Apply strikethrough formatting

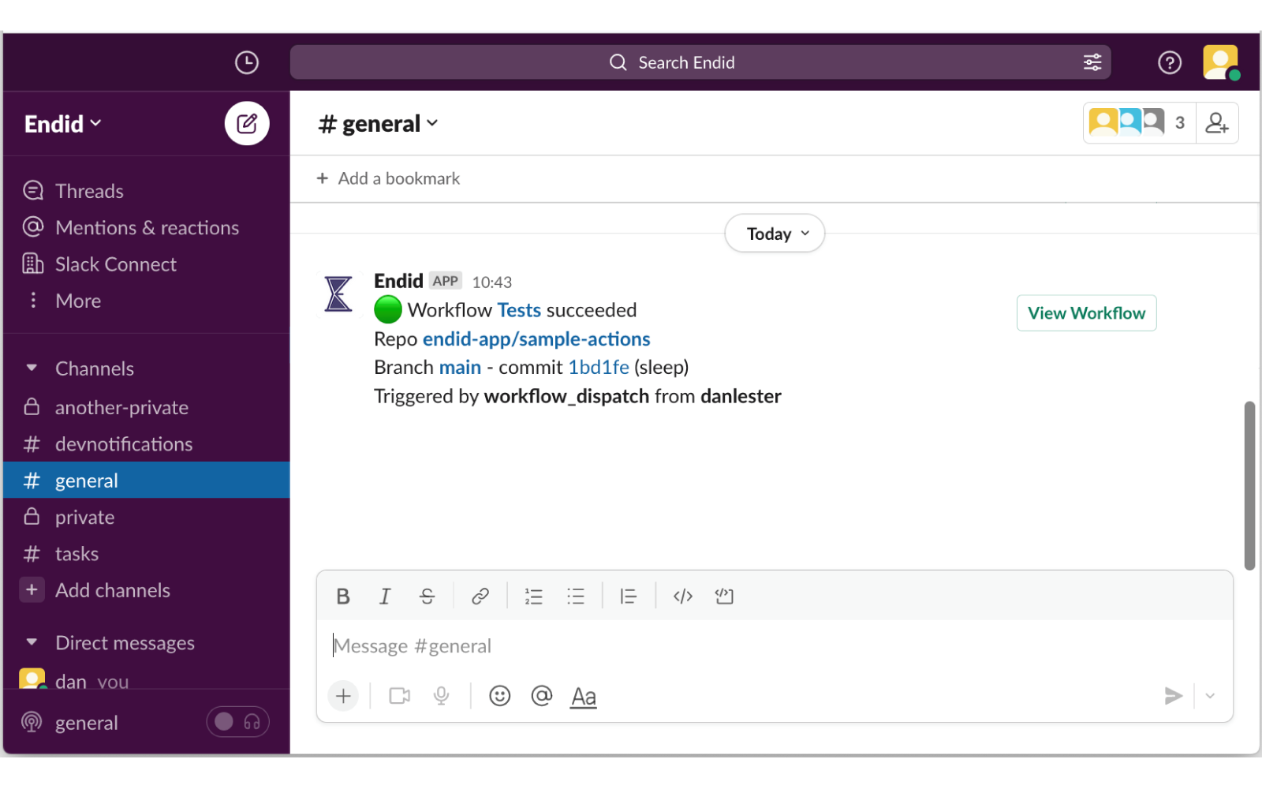pyautogui.click(x=427, y=596)
